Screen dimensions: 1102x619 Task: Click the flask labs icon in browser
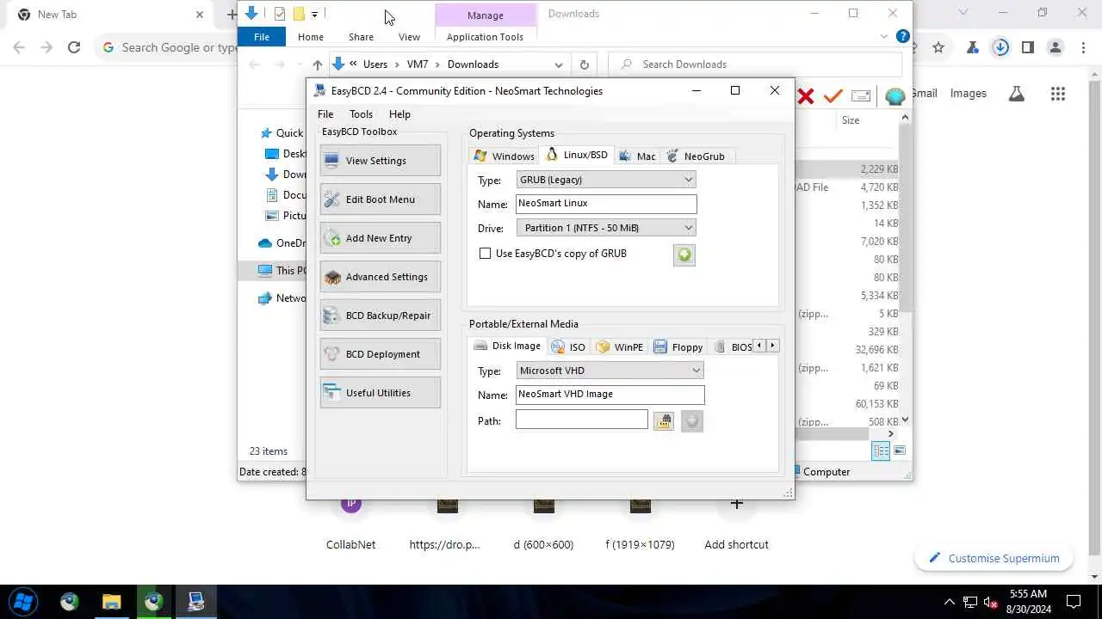(x=1017, y=94)
